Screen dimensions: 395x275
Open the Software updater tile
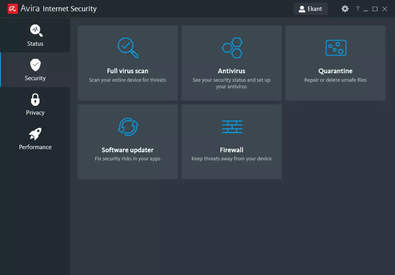[128, 142]
